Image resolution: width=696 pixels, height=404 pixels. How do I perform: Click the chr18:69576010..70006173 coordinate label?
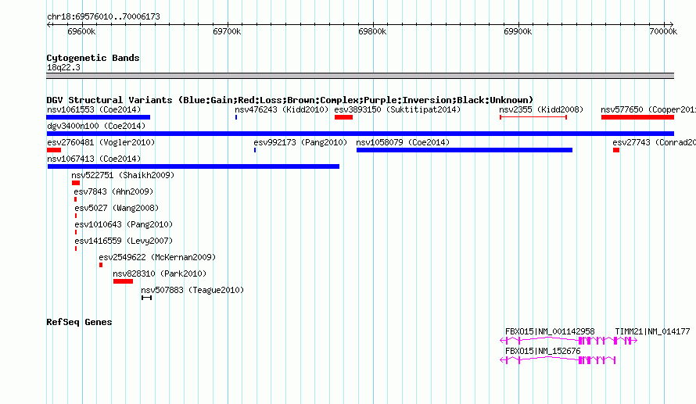tap(103, 16)
